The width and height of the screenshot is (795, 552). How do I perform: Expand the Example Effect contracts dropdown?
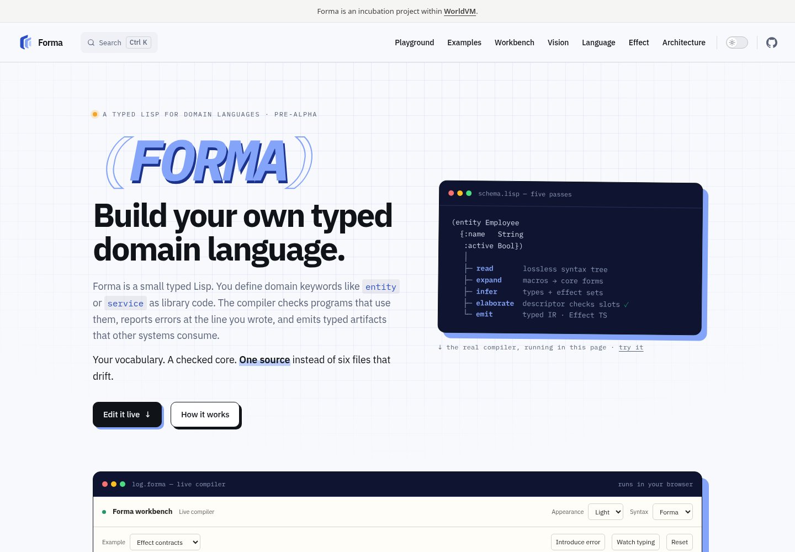pyautogui.click(x=165, y=542)
